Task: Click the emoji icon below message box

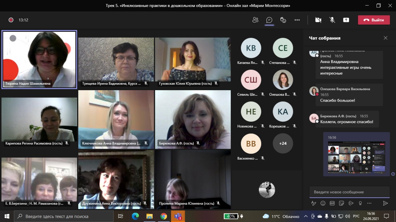Action: coord(323,203)
